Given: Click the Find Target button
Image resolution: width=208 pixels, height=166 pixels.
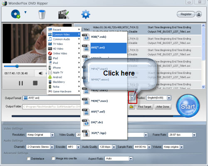Looking at the screenshot, I should (x=145, y=107).
